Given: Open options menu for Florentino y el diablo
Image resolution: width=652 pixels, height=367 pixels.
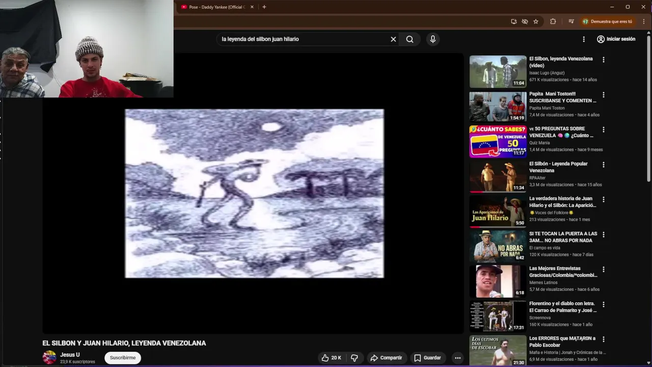Looking at the screenshot, I should 604,304.
